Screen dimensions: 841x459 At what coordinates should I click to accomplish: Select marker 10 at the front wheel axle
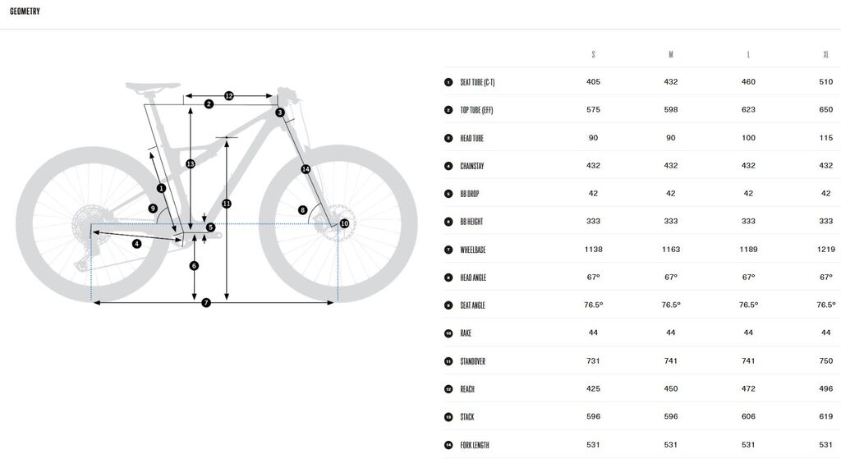[344, 223]
